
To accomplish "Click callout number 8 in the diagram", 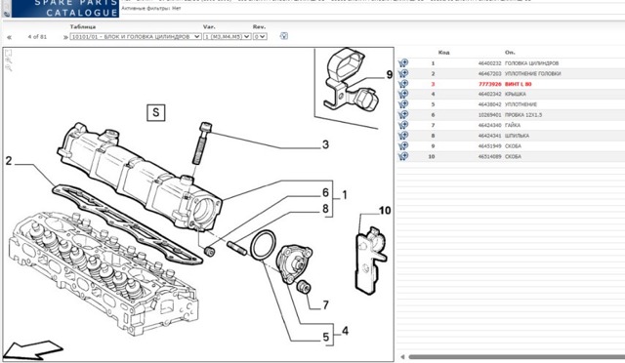I will [x=325, y=209].
